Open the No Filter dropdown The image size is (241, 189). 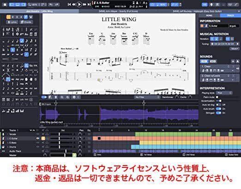coord(147,97)
